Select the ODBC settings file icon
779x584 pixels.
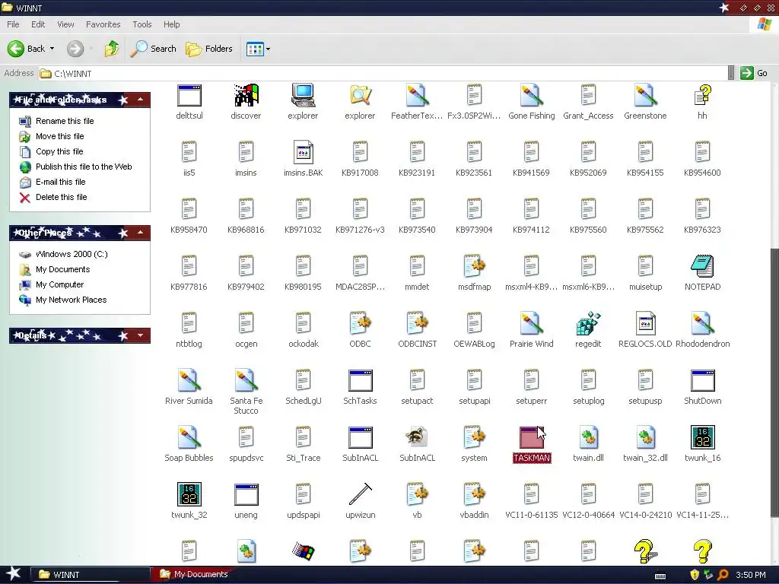pyautogui.click(x=360, y=323)
